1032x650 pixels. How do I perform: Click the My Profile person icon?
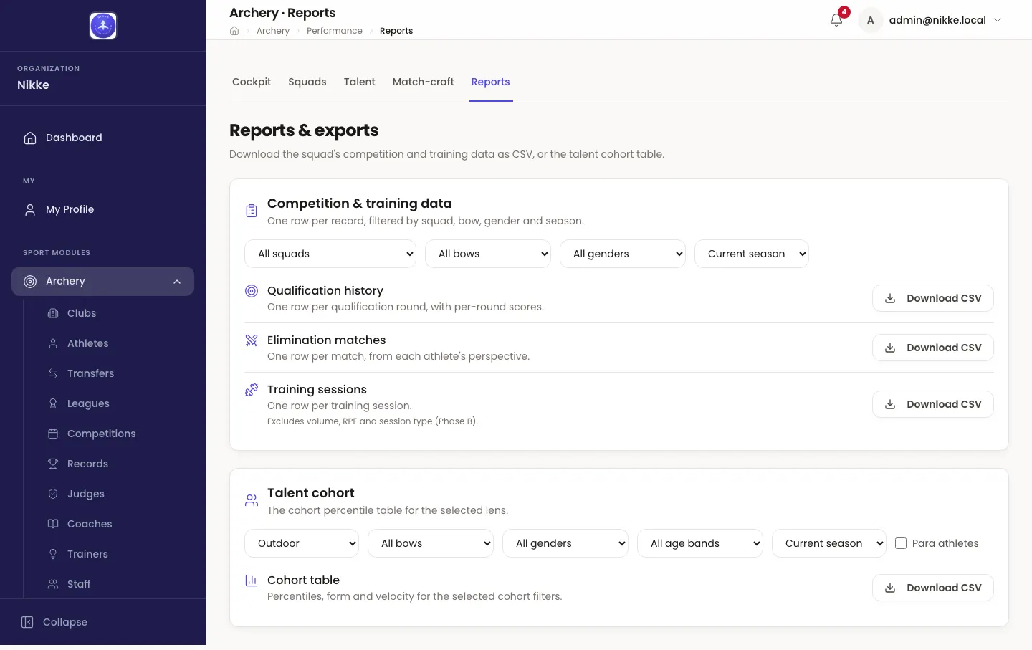30,209
